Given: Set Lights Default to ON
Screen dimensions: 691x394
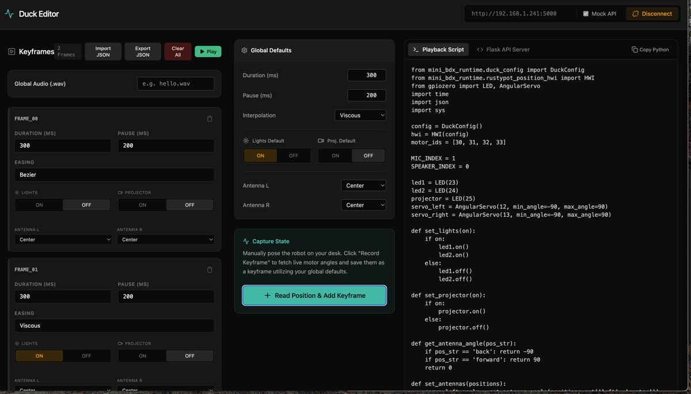Looking at the screenshot, I should pos(260,156).
